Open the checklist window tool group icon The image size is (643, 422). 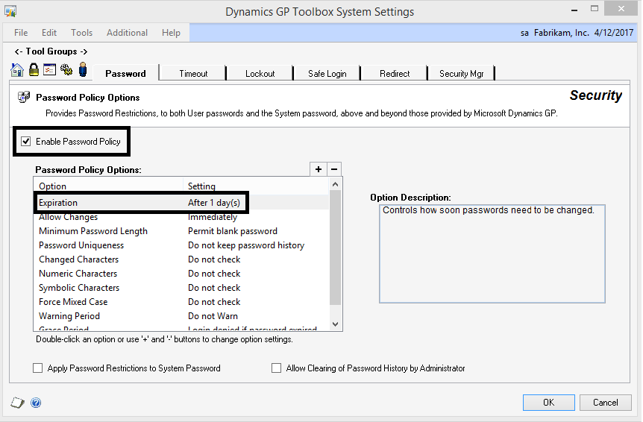(50, 69)
